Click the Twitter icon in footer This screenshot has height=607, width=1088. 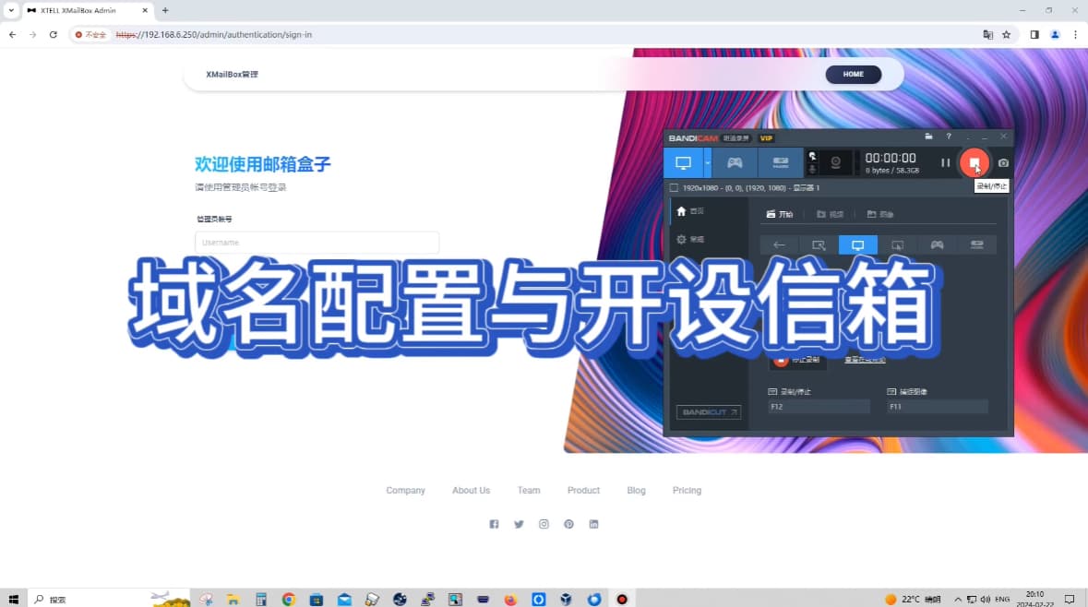point(519,525)
